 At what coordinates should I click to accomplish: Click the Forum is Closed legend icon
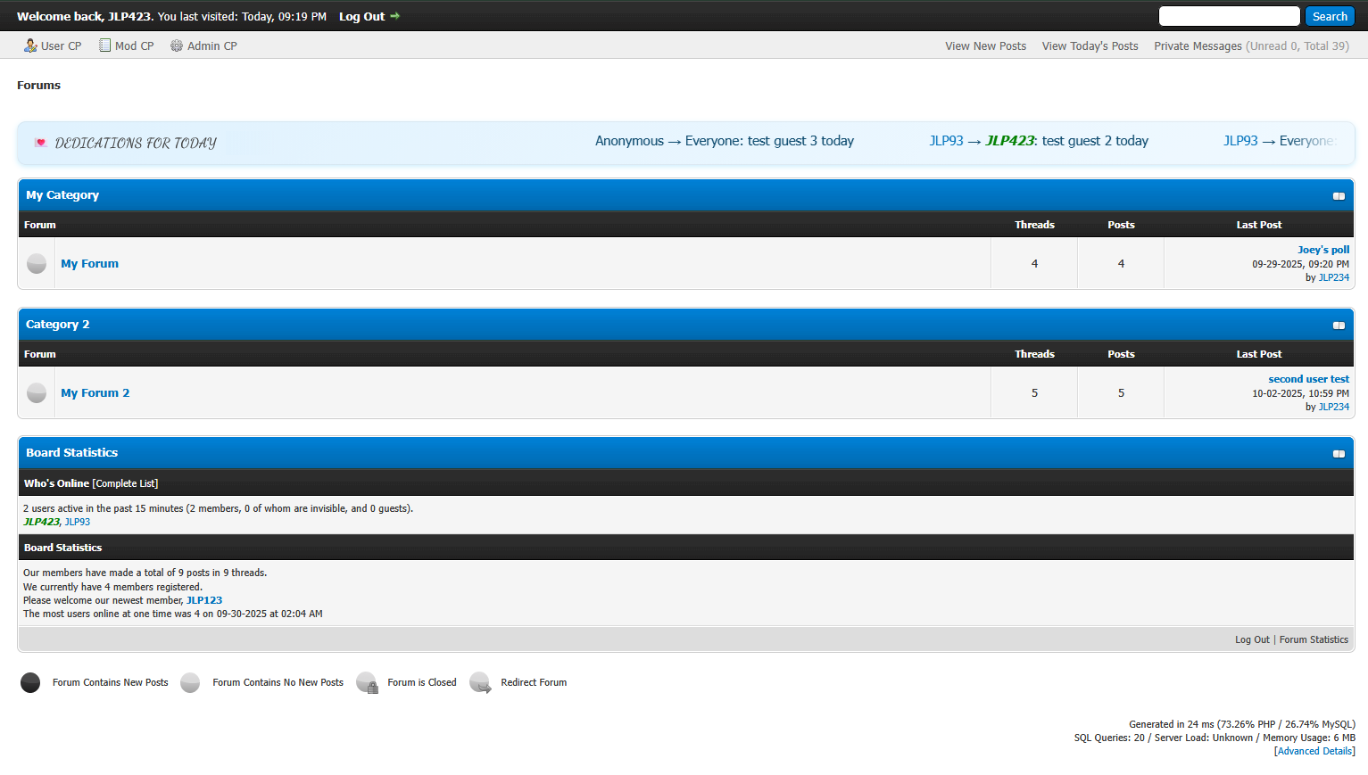[x=367, y=683]
